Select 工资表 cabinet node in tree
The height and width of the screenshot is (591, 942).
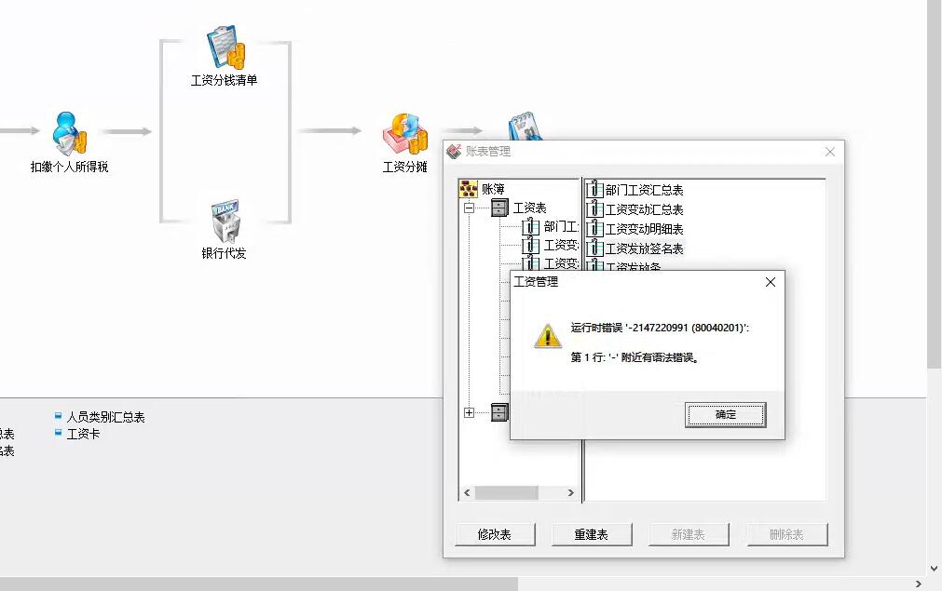[x=499, y=208]
